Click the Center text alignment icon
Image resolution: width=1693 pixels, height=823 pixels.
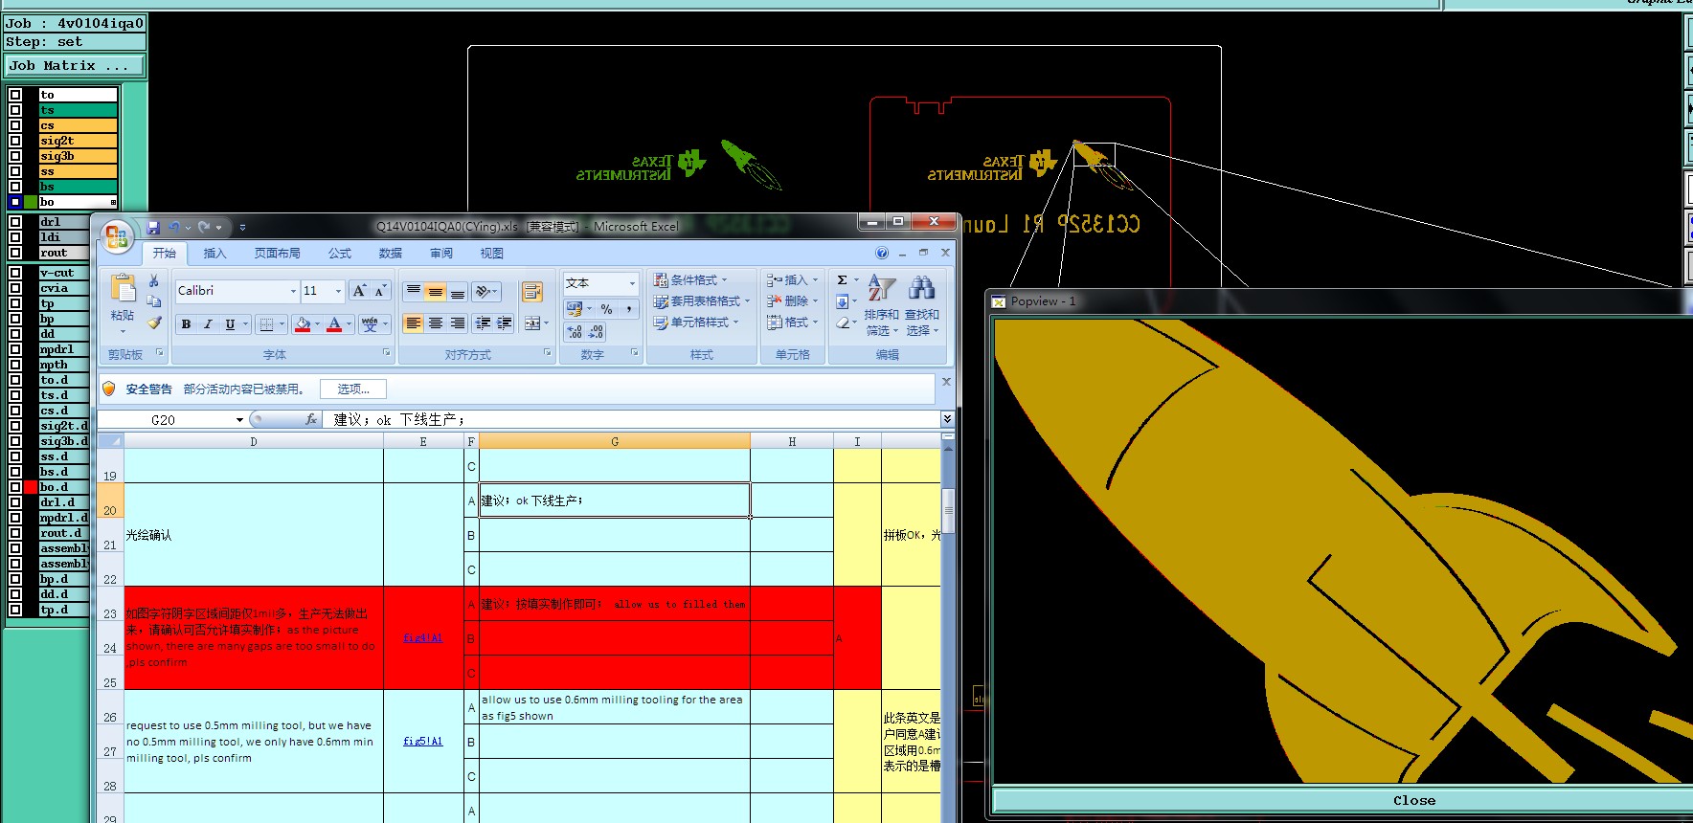pyautogui.click(x=436, y=323)
